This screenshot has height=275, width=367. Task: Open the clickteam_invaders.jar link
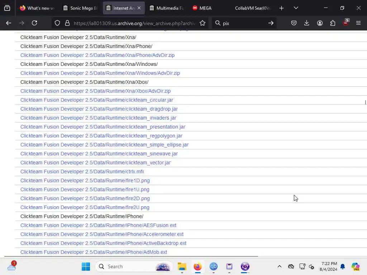coord(98,118)
